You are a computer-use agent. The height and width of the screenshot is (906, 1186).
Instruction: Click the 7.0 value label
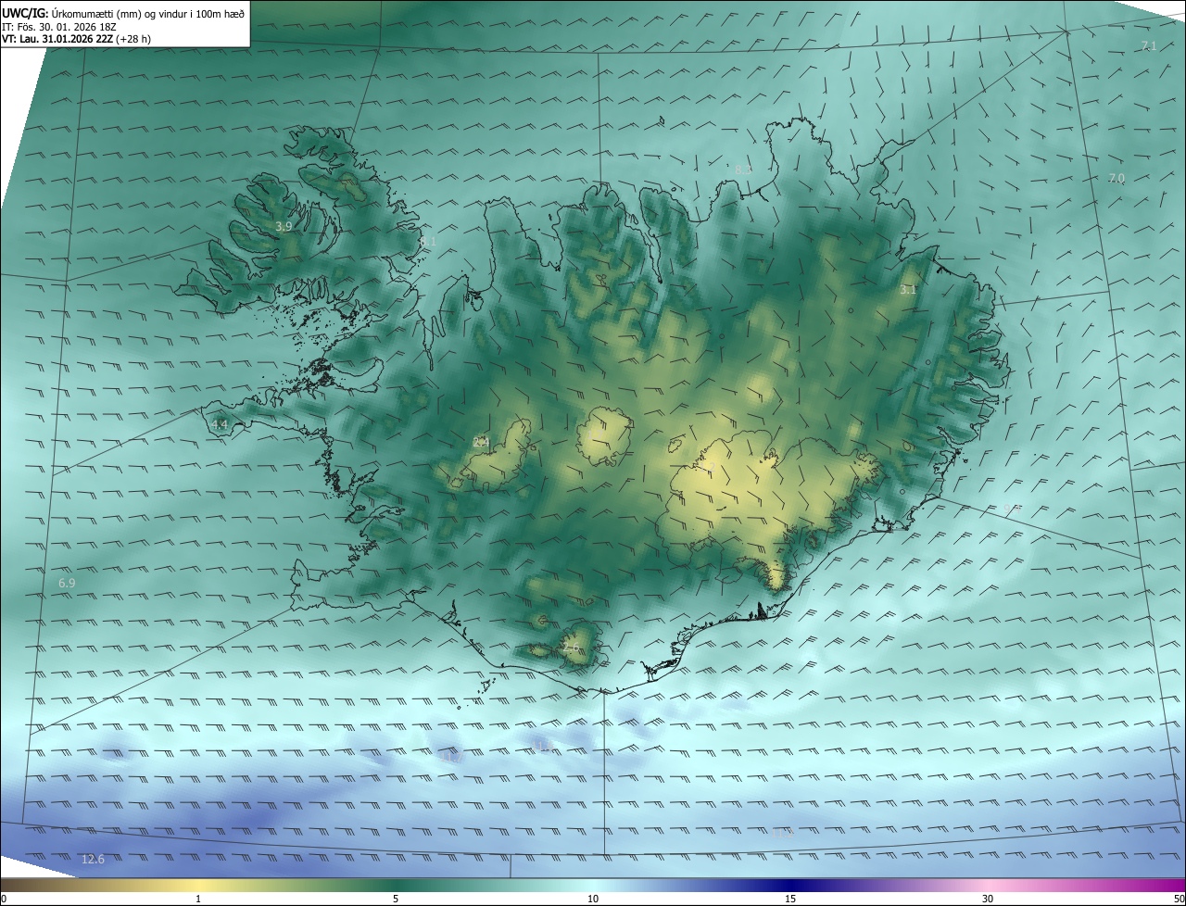tap(1117, 178)
